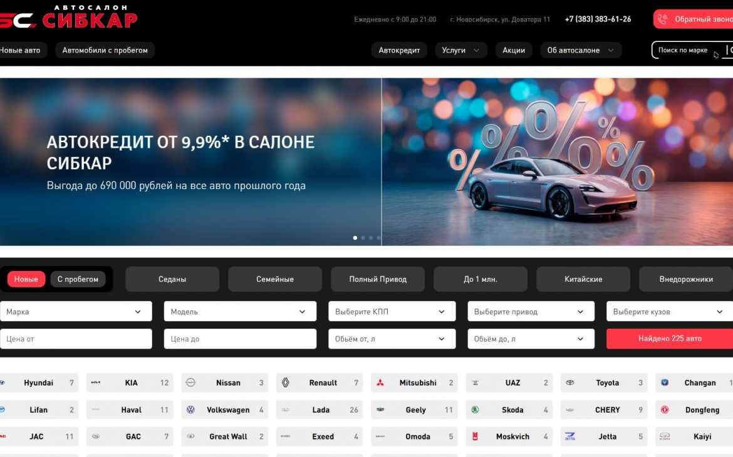Click the Moskvich red logo icon
733x457 pixels.
475,436
